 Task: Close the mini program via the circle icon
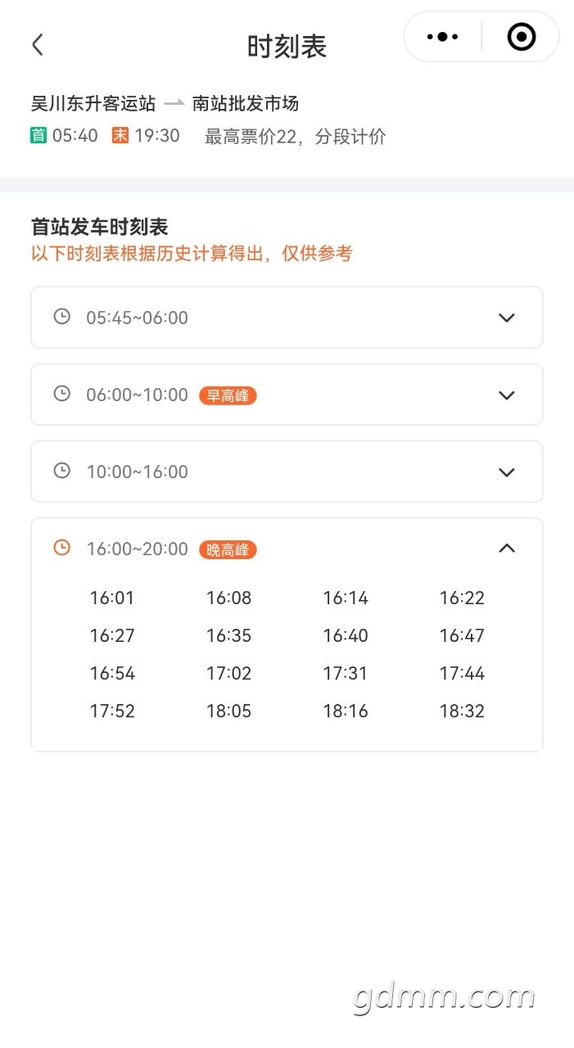522,37
